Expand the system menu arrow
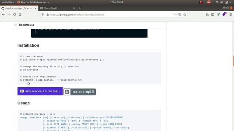Viewport: 234px width, 131px height. [231, 3]
